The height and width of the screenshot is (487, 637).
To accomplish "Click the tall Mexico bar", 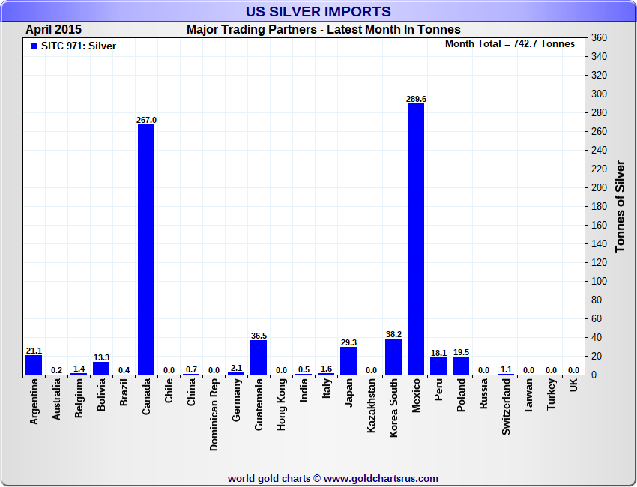I will tap(416, 238).
